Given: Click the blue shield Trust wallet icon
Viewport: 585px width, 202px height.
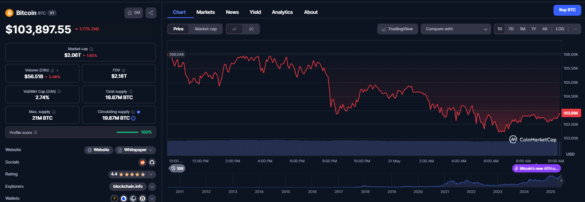Looking at the screenshot, I should [x=124, y=199].
